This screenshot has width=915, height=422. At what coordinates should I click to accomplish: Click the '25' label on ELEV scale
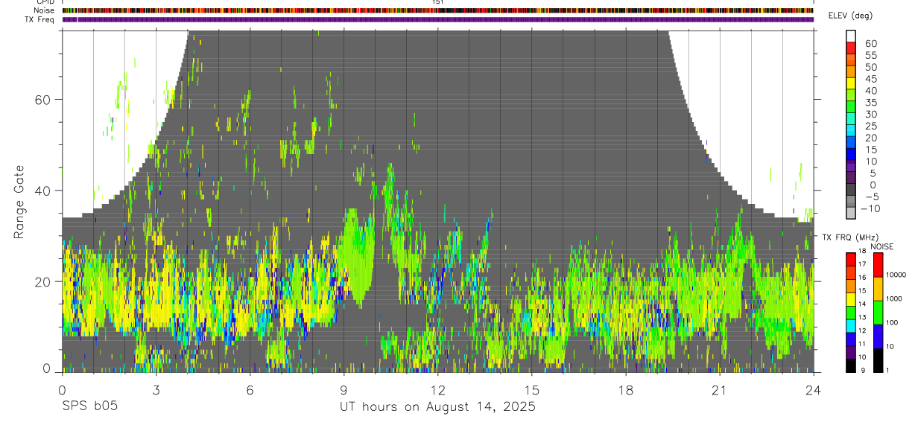870,126
